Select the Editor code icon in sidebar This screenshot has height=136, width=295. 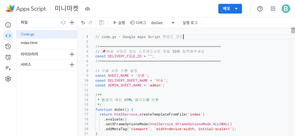8,36
